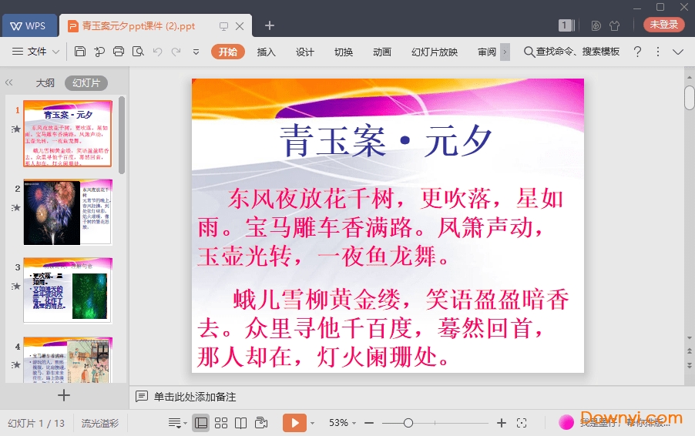695x436 pixels.
Task: Click the 未登录 login button
Action: click(x=663, y=25)
